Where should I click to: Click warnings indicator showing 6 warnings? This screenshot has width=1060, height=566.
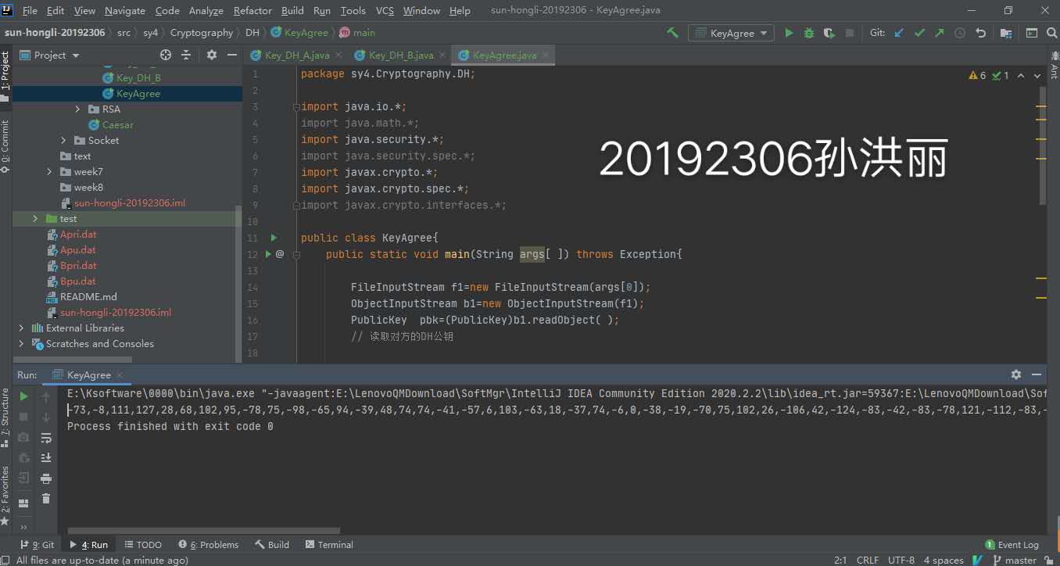pos(978,76)
